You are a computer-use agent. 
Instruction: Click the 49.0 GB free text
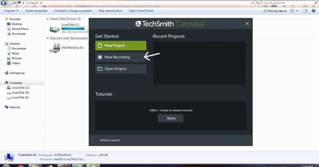(75, 32)
